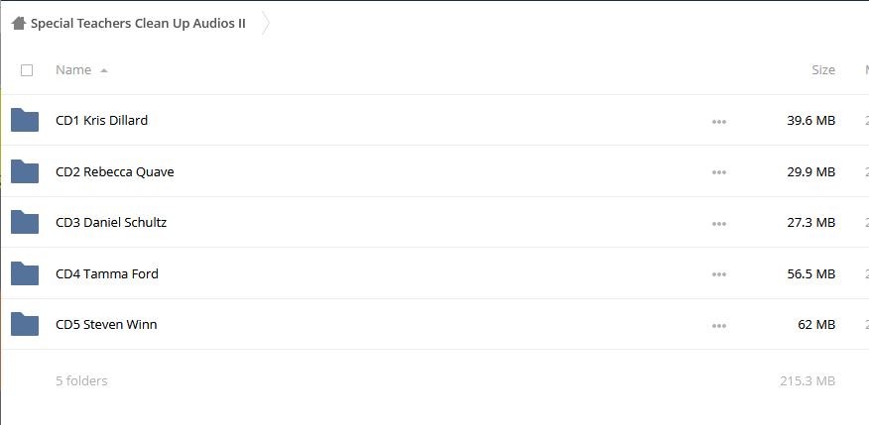Screen dimensions: 869x425
Task: Go to Special Teachers Clean Up Audios II
Action: pyautogui.click(x=138, y=23)
